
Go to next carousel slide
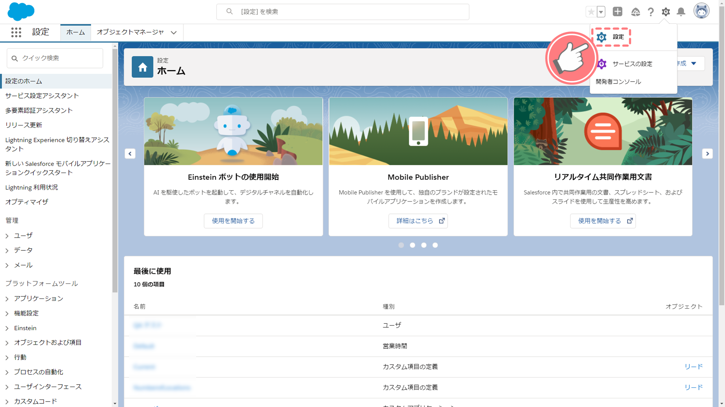[707, 154]
